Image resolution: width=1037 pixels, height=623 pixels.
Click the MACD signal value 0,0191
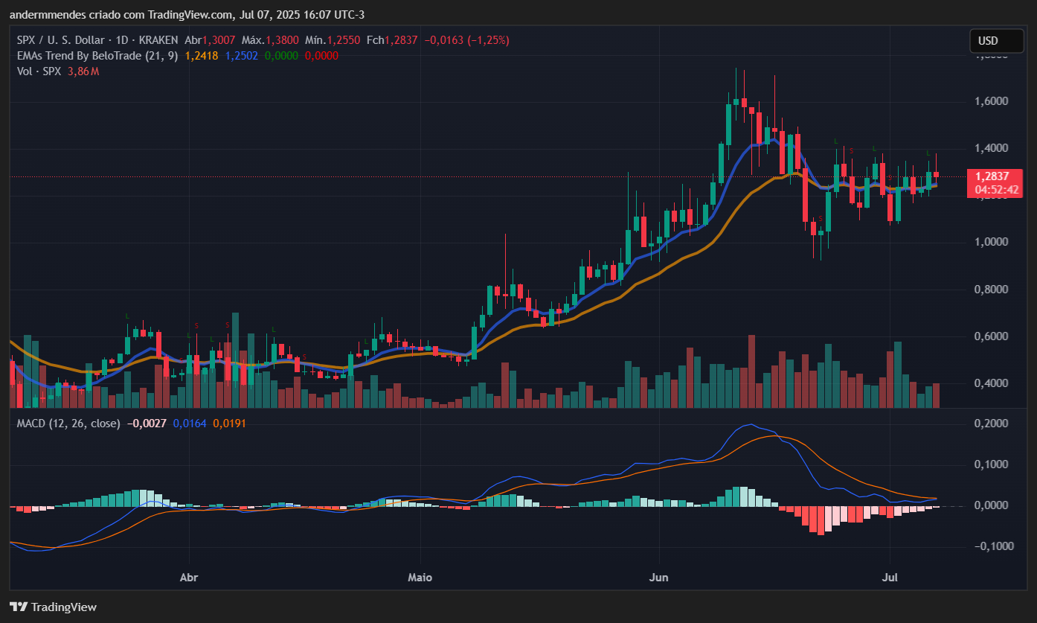point(230,424)
